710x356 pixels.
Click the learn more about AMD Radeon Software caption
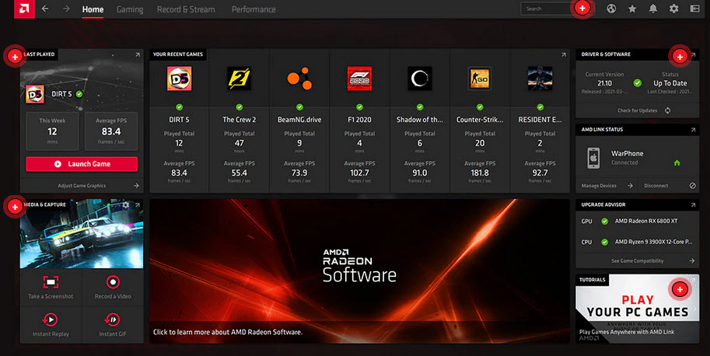(x=227, y=332)
